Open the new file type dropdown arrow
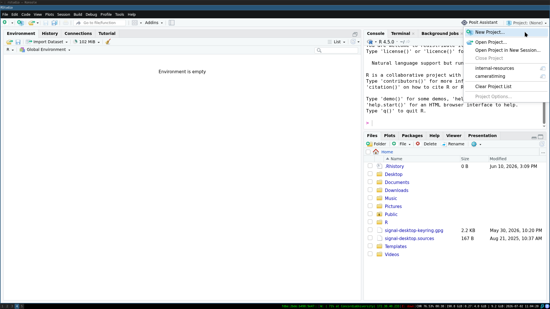 click(12, 23)
